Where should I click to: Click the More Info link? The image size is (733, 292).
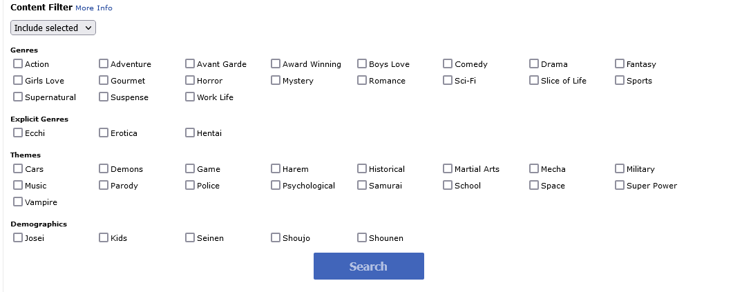coord(94,8)
